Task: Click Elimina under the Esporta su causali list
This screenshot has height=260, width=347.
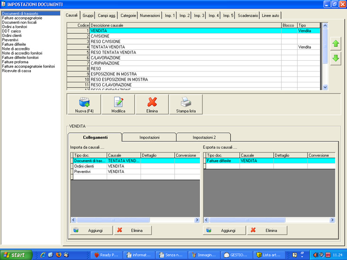Action: tap(267, 231)
